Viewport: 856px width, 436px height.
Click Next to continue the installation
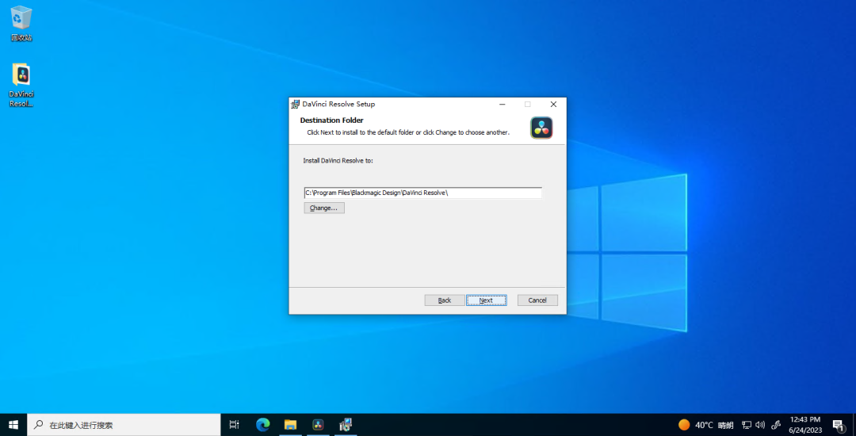pyautogui.click(x=486, y=300)
